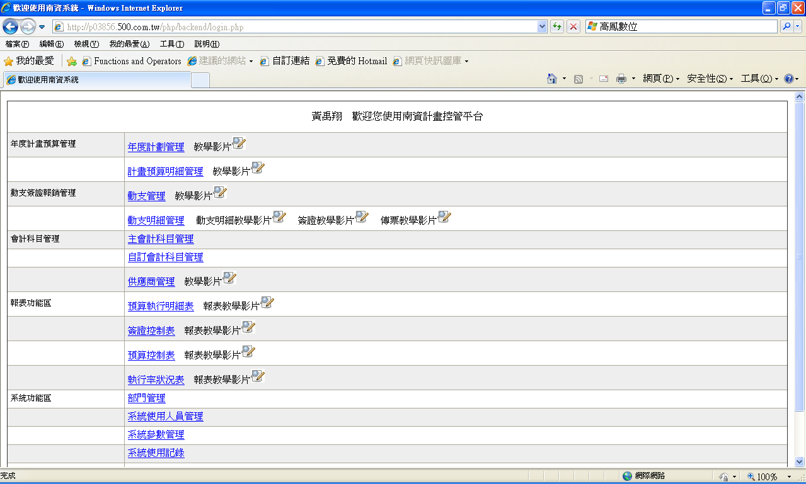This screenshot has height=484, width=806.
Task: Open the address bar URL dropdown arrow
Action: 542,27
